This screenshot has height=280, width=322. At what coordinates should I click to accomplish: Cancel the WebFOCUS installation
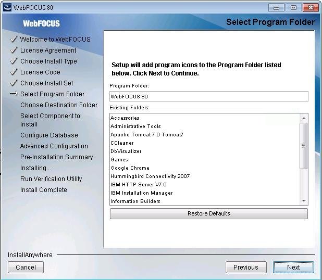26,268
